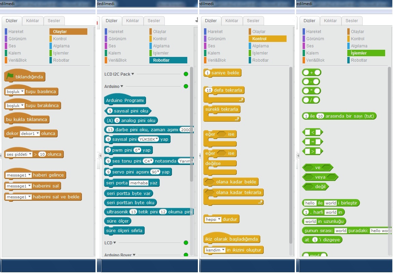Click the 'seri portta byte var' block
The height and width of the screenshot is (274, 393).
(x=128, y=193)
